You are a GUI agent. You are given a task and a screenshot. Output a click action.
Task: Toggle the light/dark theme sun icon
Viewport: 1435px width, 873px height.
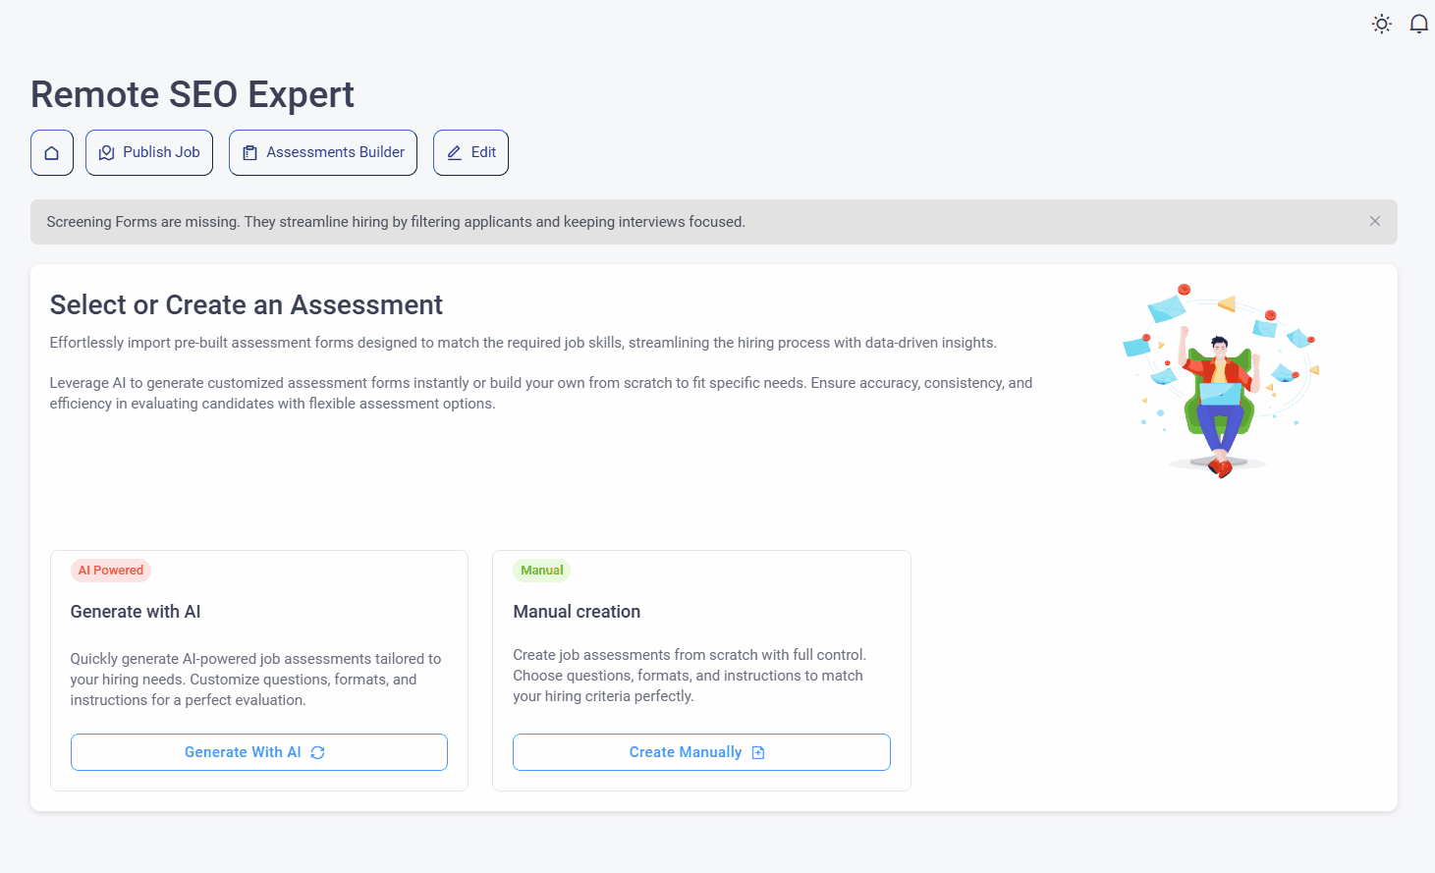point(1382,24)
